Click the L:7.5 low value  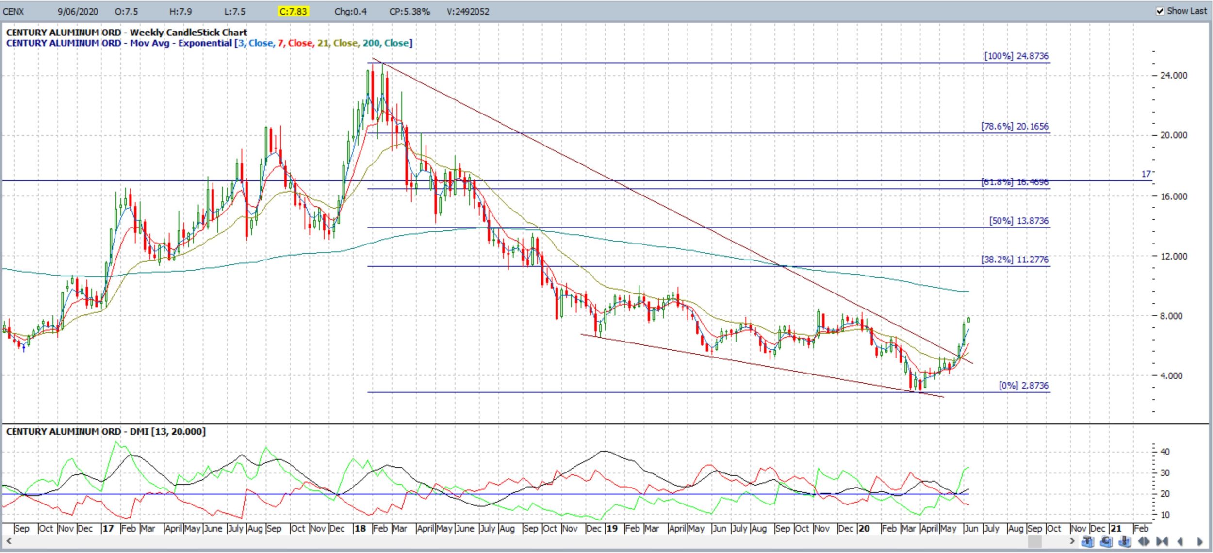coord(235,12)
